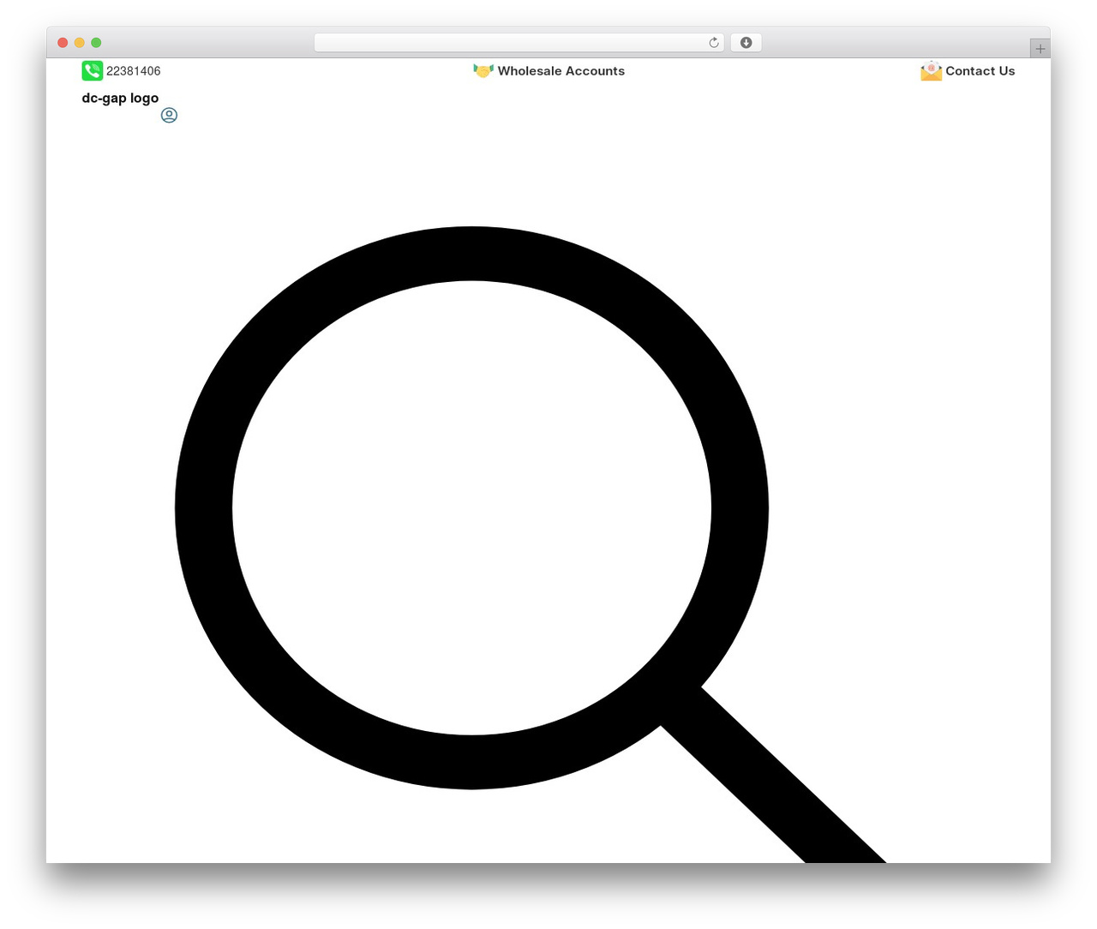Open the browser downloads arrow button
This screenshot has height=929, width=1097.
click(746, 43)
